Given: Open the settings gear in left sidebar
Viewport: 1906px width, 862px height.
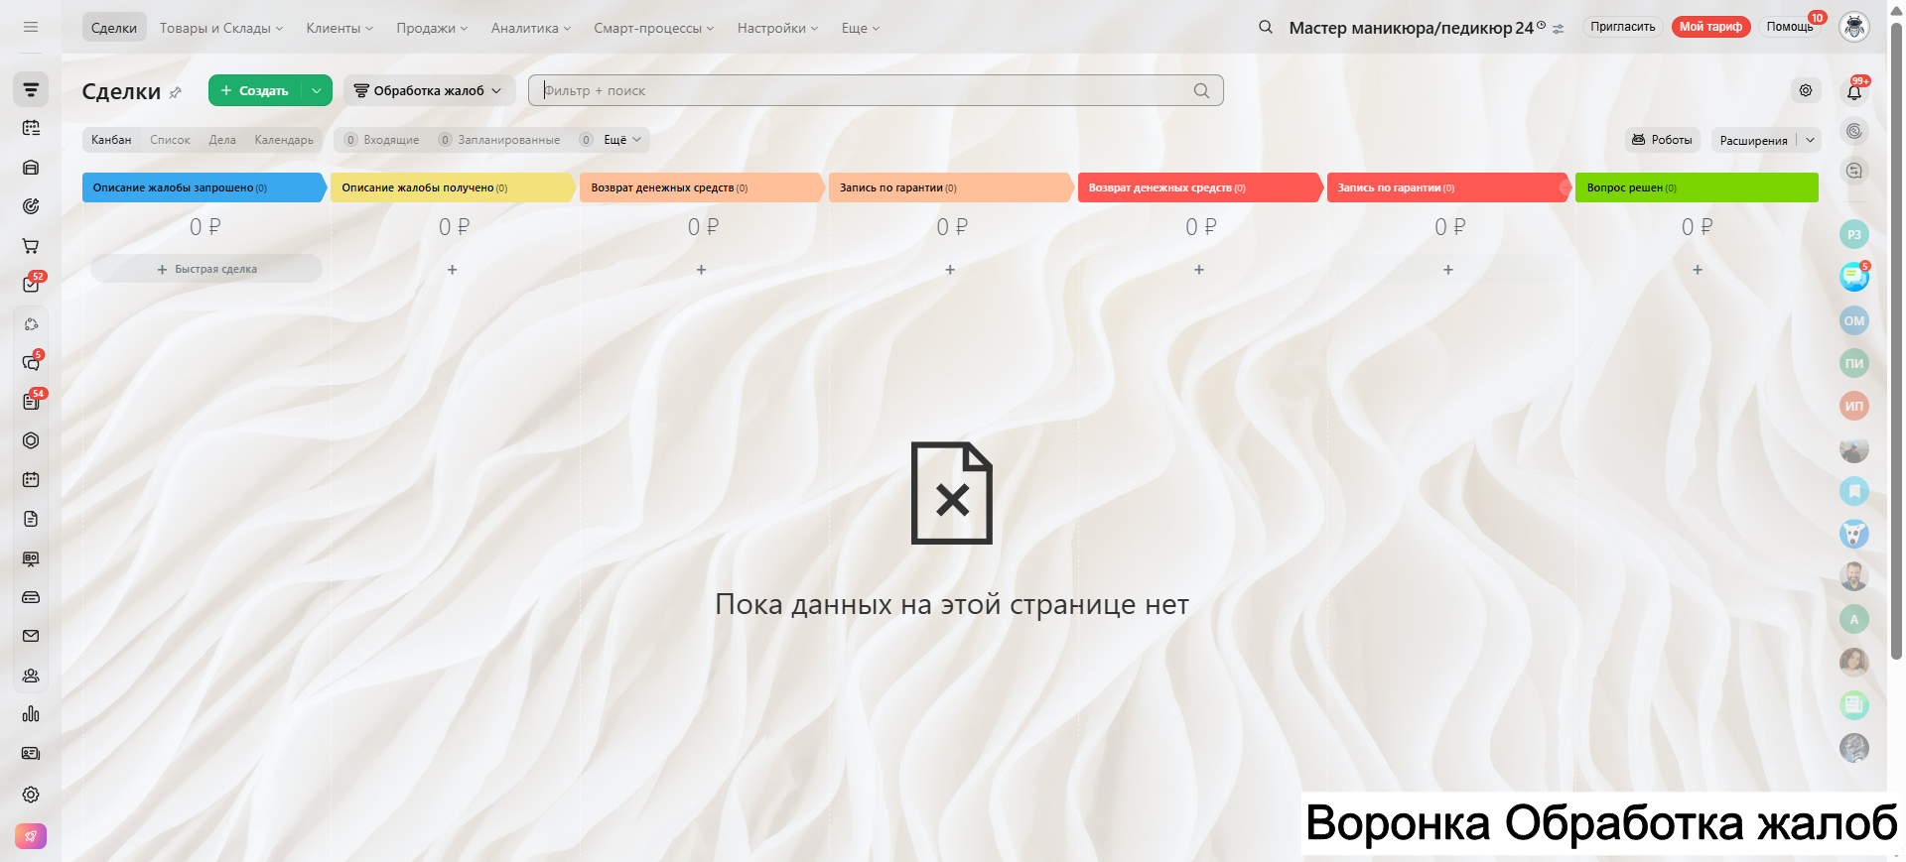Looking at the screenshot, I should (x=31, y=795).
